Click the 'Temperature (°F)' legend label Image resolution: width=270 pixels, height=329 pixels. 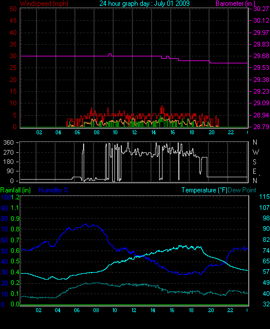pos(204,190)
